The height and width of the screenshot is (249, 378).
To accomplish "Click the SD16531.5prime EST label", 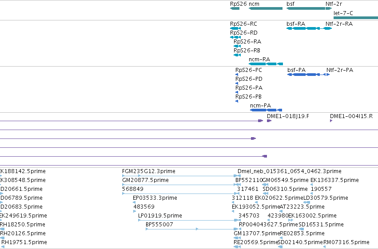I will coord(321,225).
